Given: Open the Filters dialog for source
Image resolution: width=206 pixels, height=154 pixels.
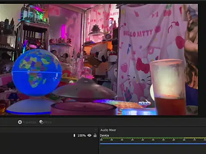Looking at the screenshot, I should pos(45,122).
